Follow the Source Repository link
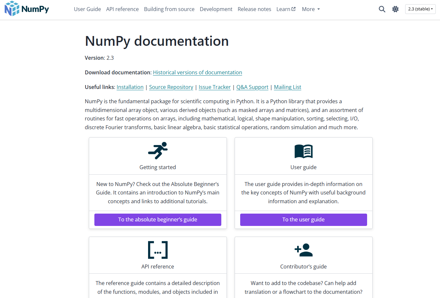 click(x=171, y=87)
